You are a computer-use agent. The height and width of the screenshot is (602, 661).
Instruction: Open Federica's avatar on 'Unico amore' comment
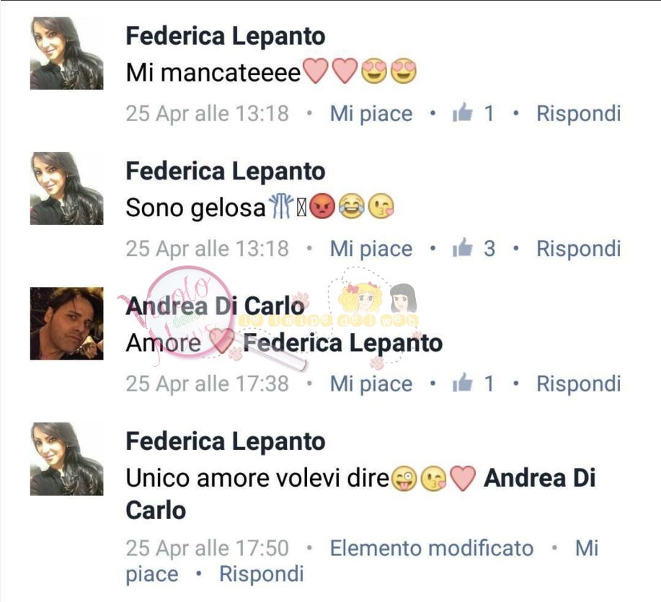click(x=66, y=459)
